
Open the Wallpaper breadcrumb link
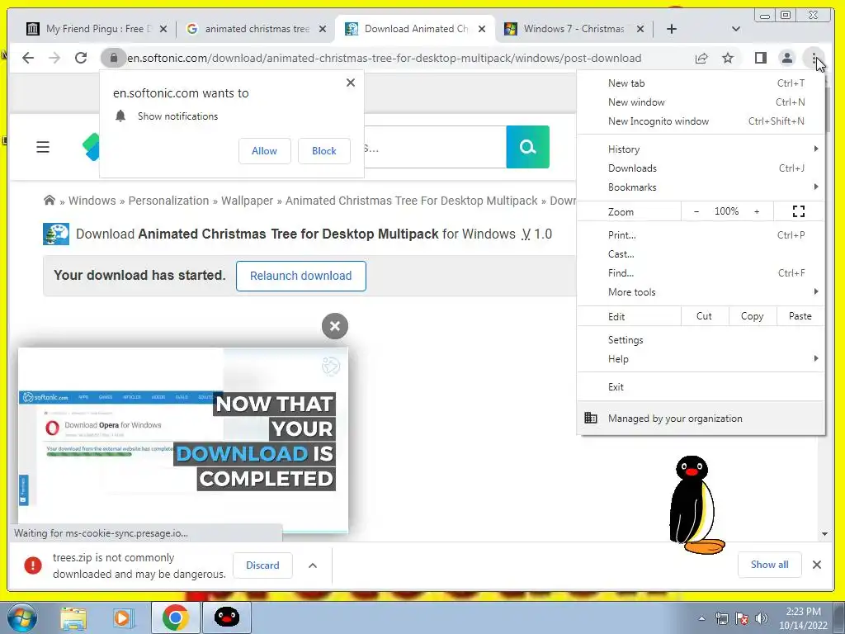[247, 201]
